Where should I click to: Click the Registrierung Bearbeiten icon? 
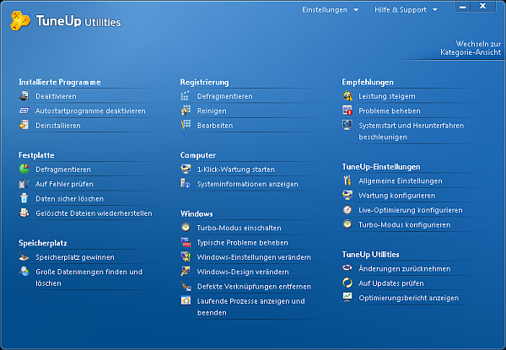coord(186,125)
